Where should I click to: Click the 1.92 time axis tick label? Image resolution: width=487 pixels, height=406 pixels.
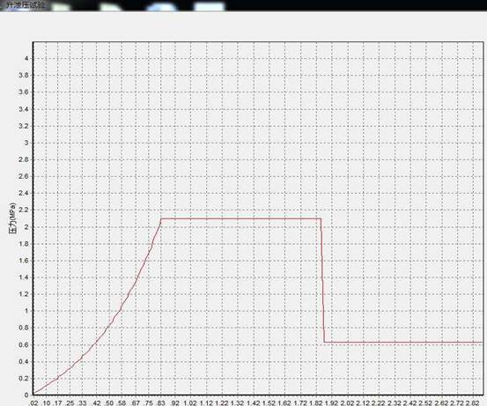coord(332,402)
